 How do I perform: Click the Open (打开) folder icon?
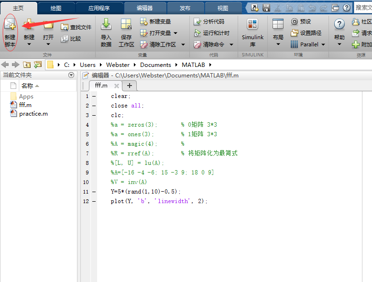point(48,25)
